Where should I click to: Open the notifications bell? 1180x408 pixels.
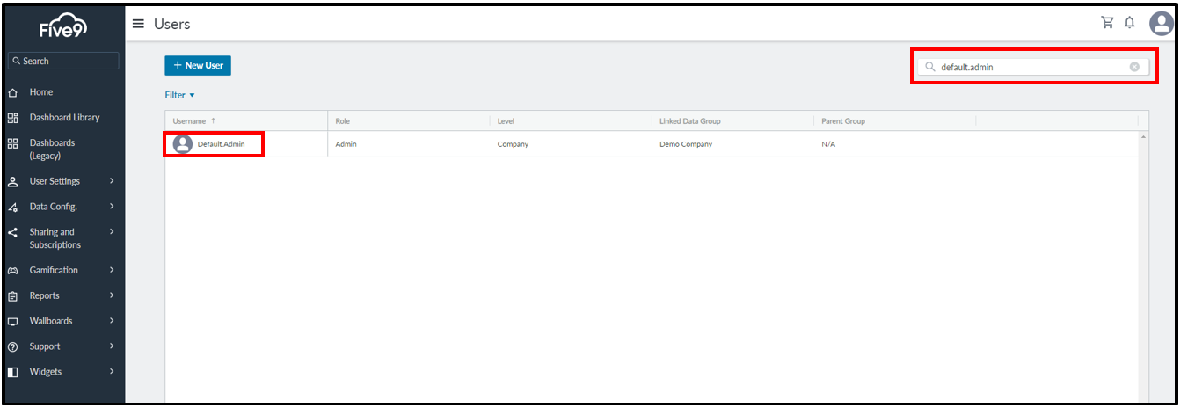pos(1130,23)
